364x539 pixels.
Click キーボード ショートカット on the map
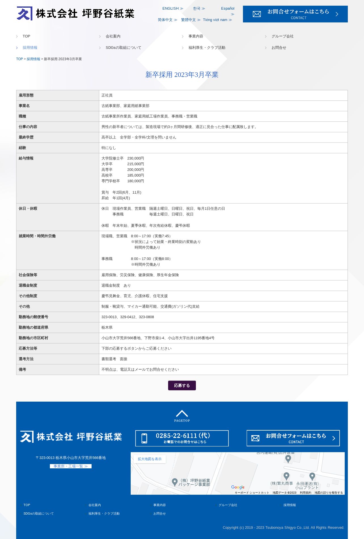coord(252,493)
